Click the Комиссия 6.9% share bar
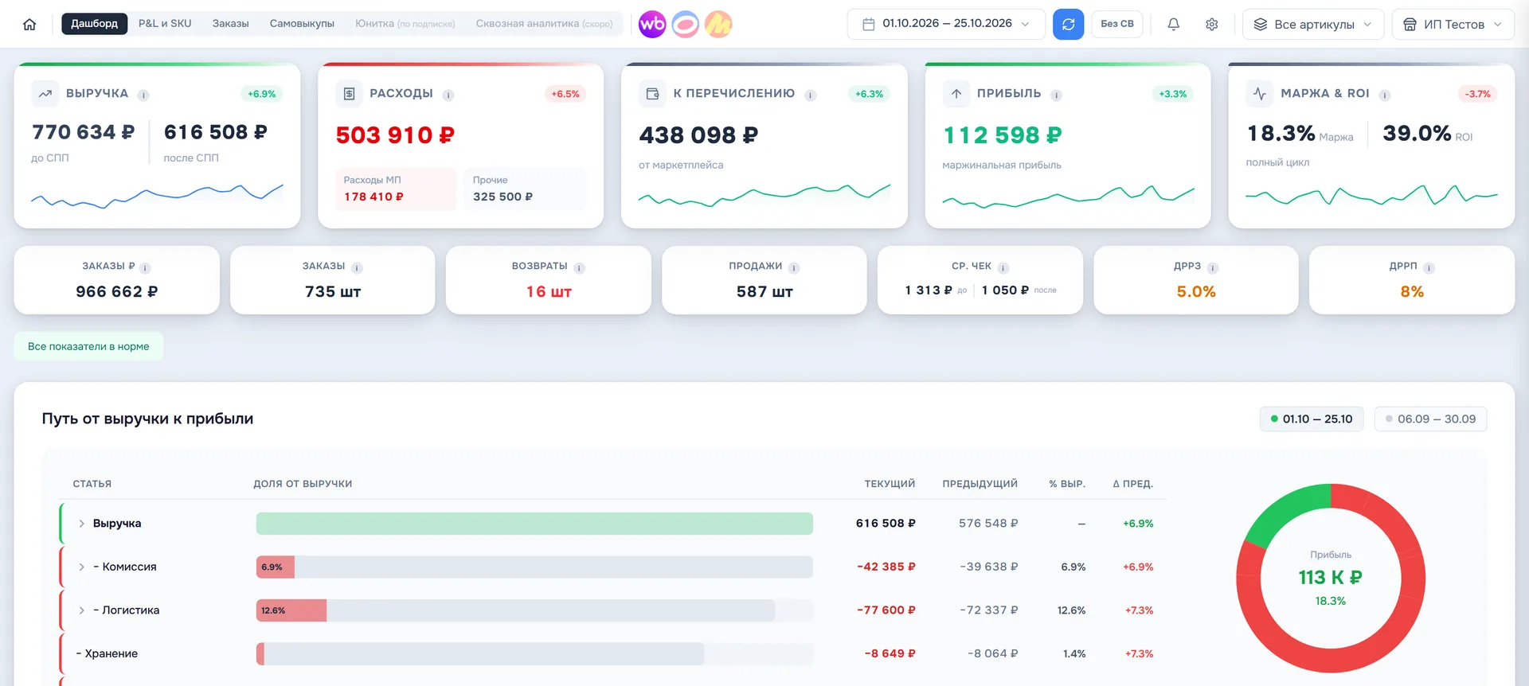1529x686 pixels. (x=276, y=567)
